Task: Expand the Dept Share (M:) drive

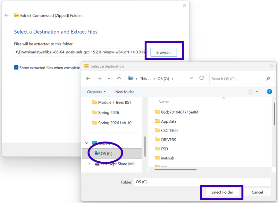Action: pos(89,164)
